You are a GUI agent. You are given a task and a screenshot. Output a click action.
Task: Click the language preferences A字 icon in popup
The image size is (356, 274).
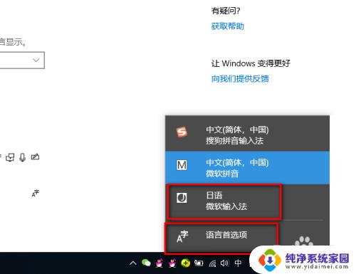pos(182,236)
